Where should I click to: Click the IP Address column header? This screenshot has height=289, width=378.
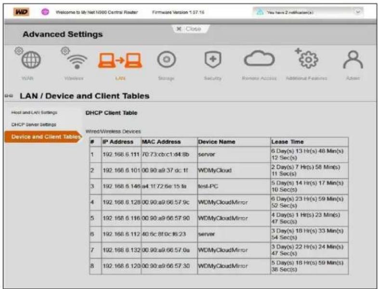tap(118, 142)
